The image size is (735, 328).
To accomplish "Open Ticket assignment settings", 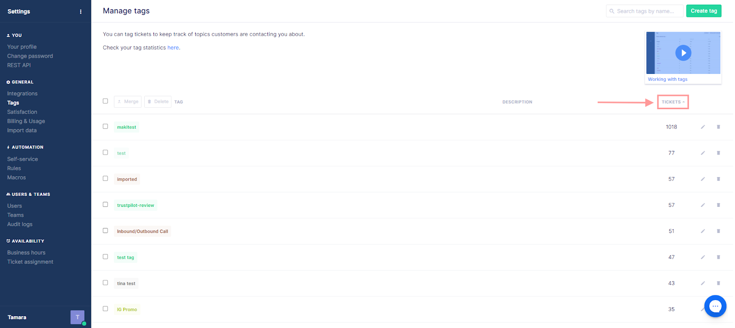I will click(30, 262).
